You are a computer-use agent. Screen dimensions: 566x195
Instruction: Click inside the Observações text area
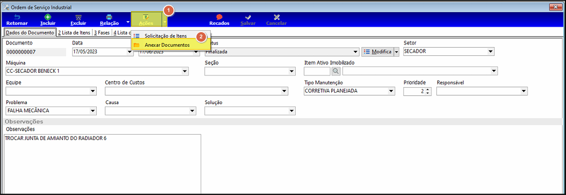click(x=102, y=164)
